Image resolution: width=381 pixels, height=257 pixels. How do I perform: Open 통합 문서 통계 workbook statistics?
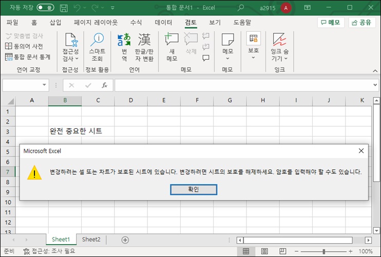pyautogui.click(x=28, y=57)
